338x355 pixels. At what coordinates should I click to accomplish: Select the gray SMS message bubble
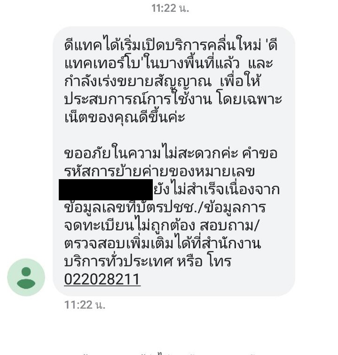pyautogui.click(x=173, y=161)
